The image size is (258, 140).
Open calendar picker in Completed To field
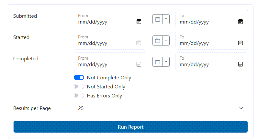241,64
